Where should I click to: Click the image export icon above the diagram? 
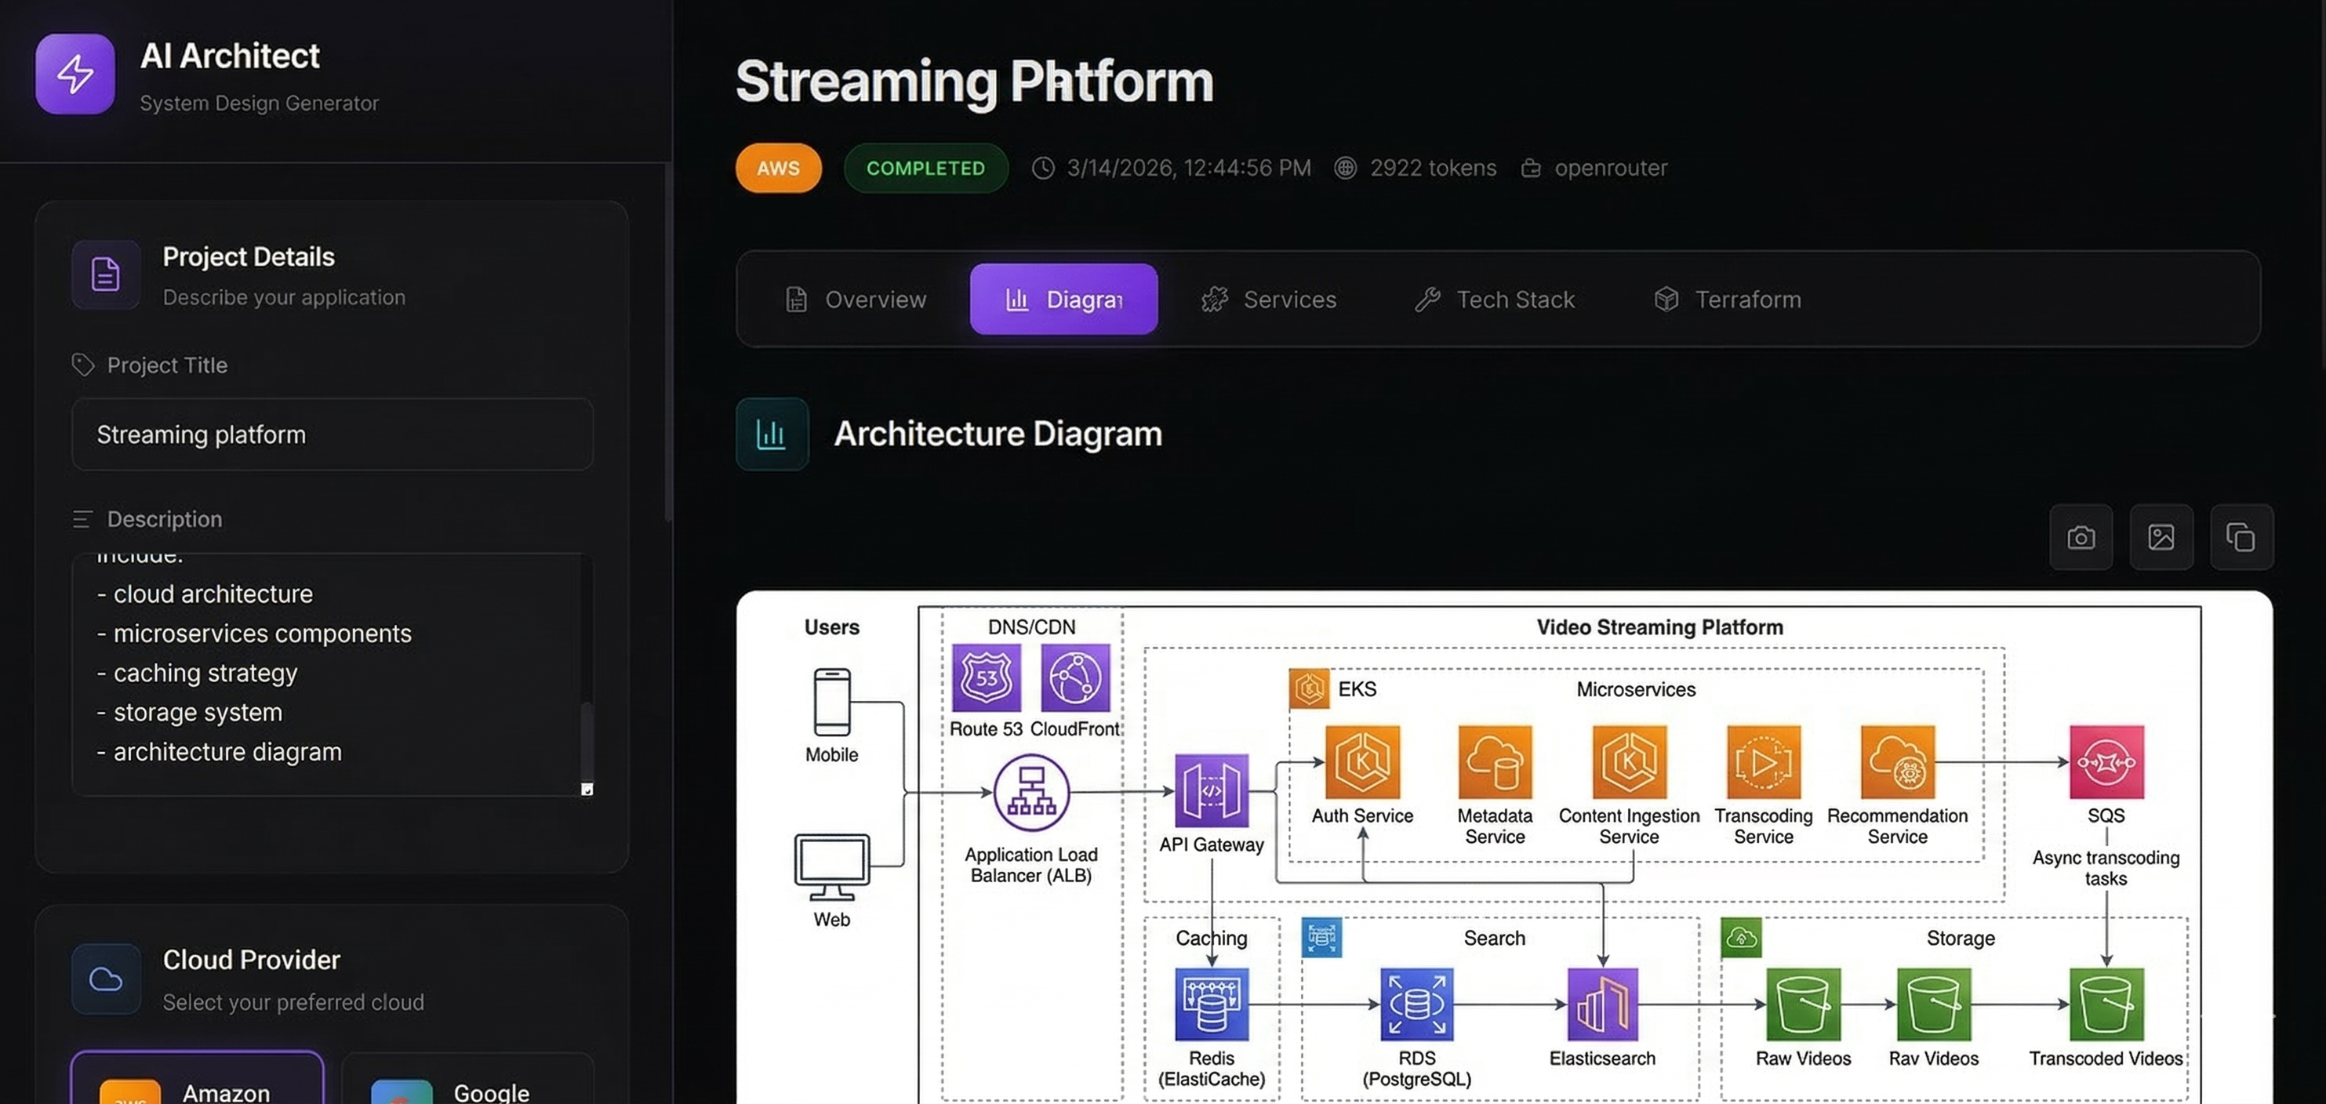tap(2161, 537)
